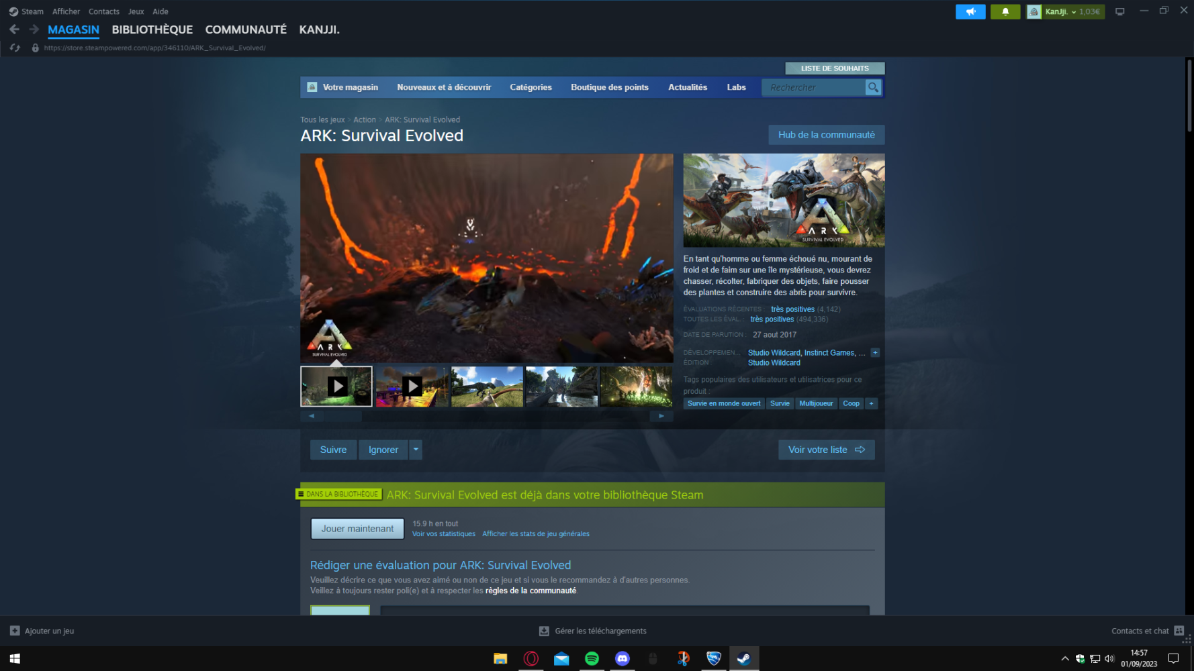
Task: Switch to the COMMUNAUTÉ tab
Action: (x=246, y=30)
